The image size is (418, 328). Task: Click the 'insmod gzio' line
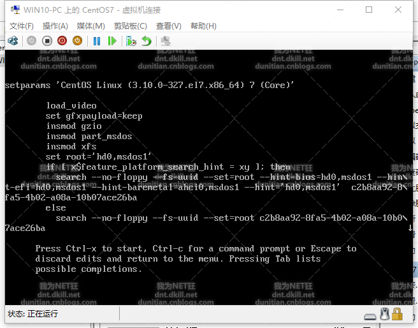[74, 126]
